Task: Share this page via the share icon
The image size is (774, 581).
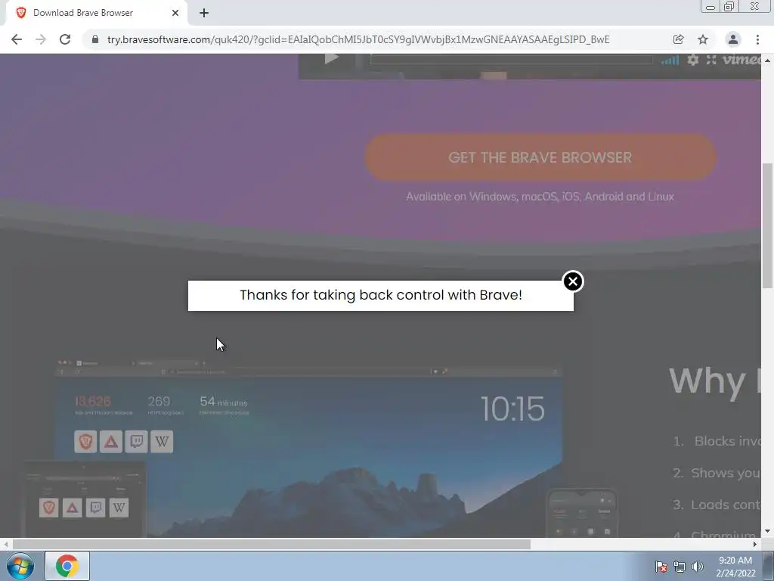Action: click(x=678, y=39)
